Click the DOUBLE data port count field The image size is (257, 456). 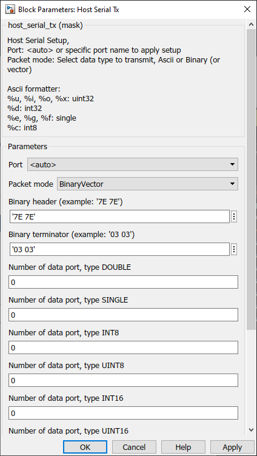coord(123,282)
